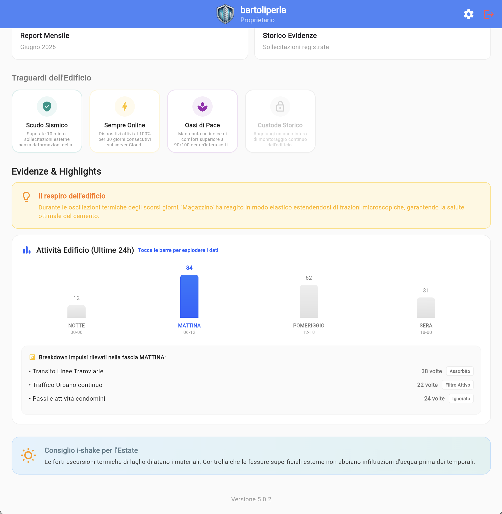Screen dimensions: 502x514
Task: Click the lightbulb icon in respiro card
Action: (x=26, y=197)
